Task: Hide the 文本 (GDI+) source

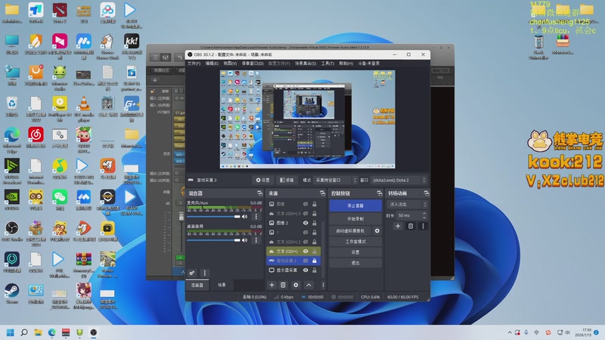Action: point(306,252)
